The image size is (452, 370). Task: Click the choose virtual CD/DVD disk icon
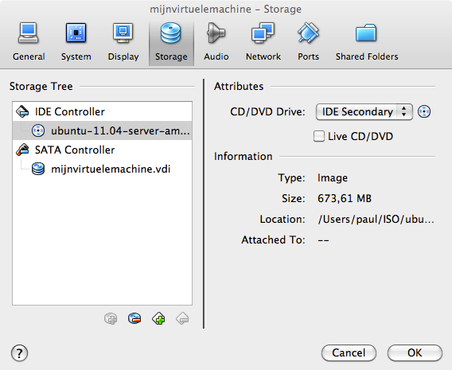pyautogui.click(x=424, y=111)
